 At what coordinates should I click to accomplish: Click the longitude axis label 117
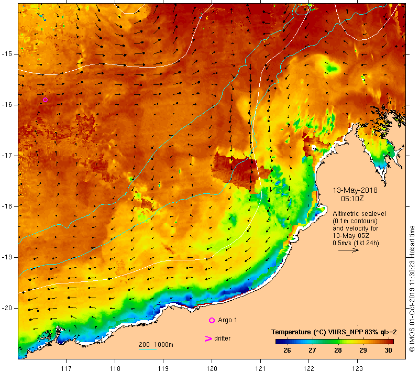click(x=66, y=368)
